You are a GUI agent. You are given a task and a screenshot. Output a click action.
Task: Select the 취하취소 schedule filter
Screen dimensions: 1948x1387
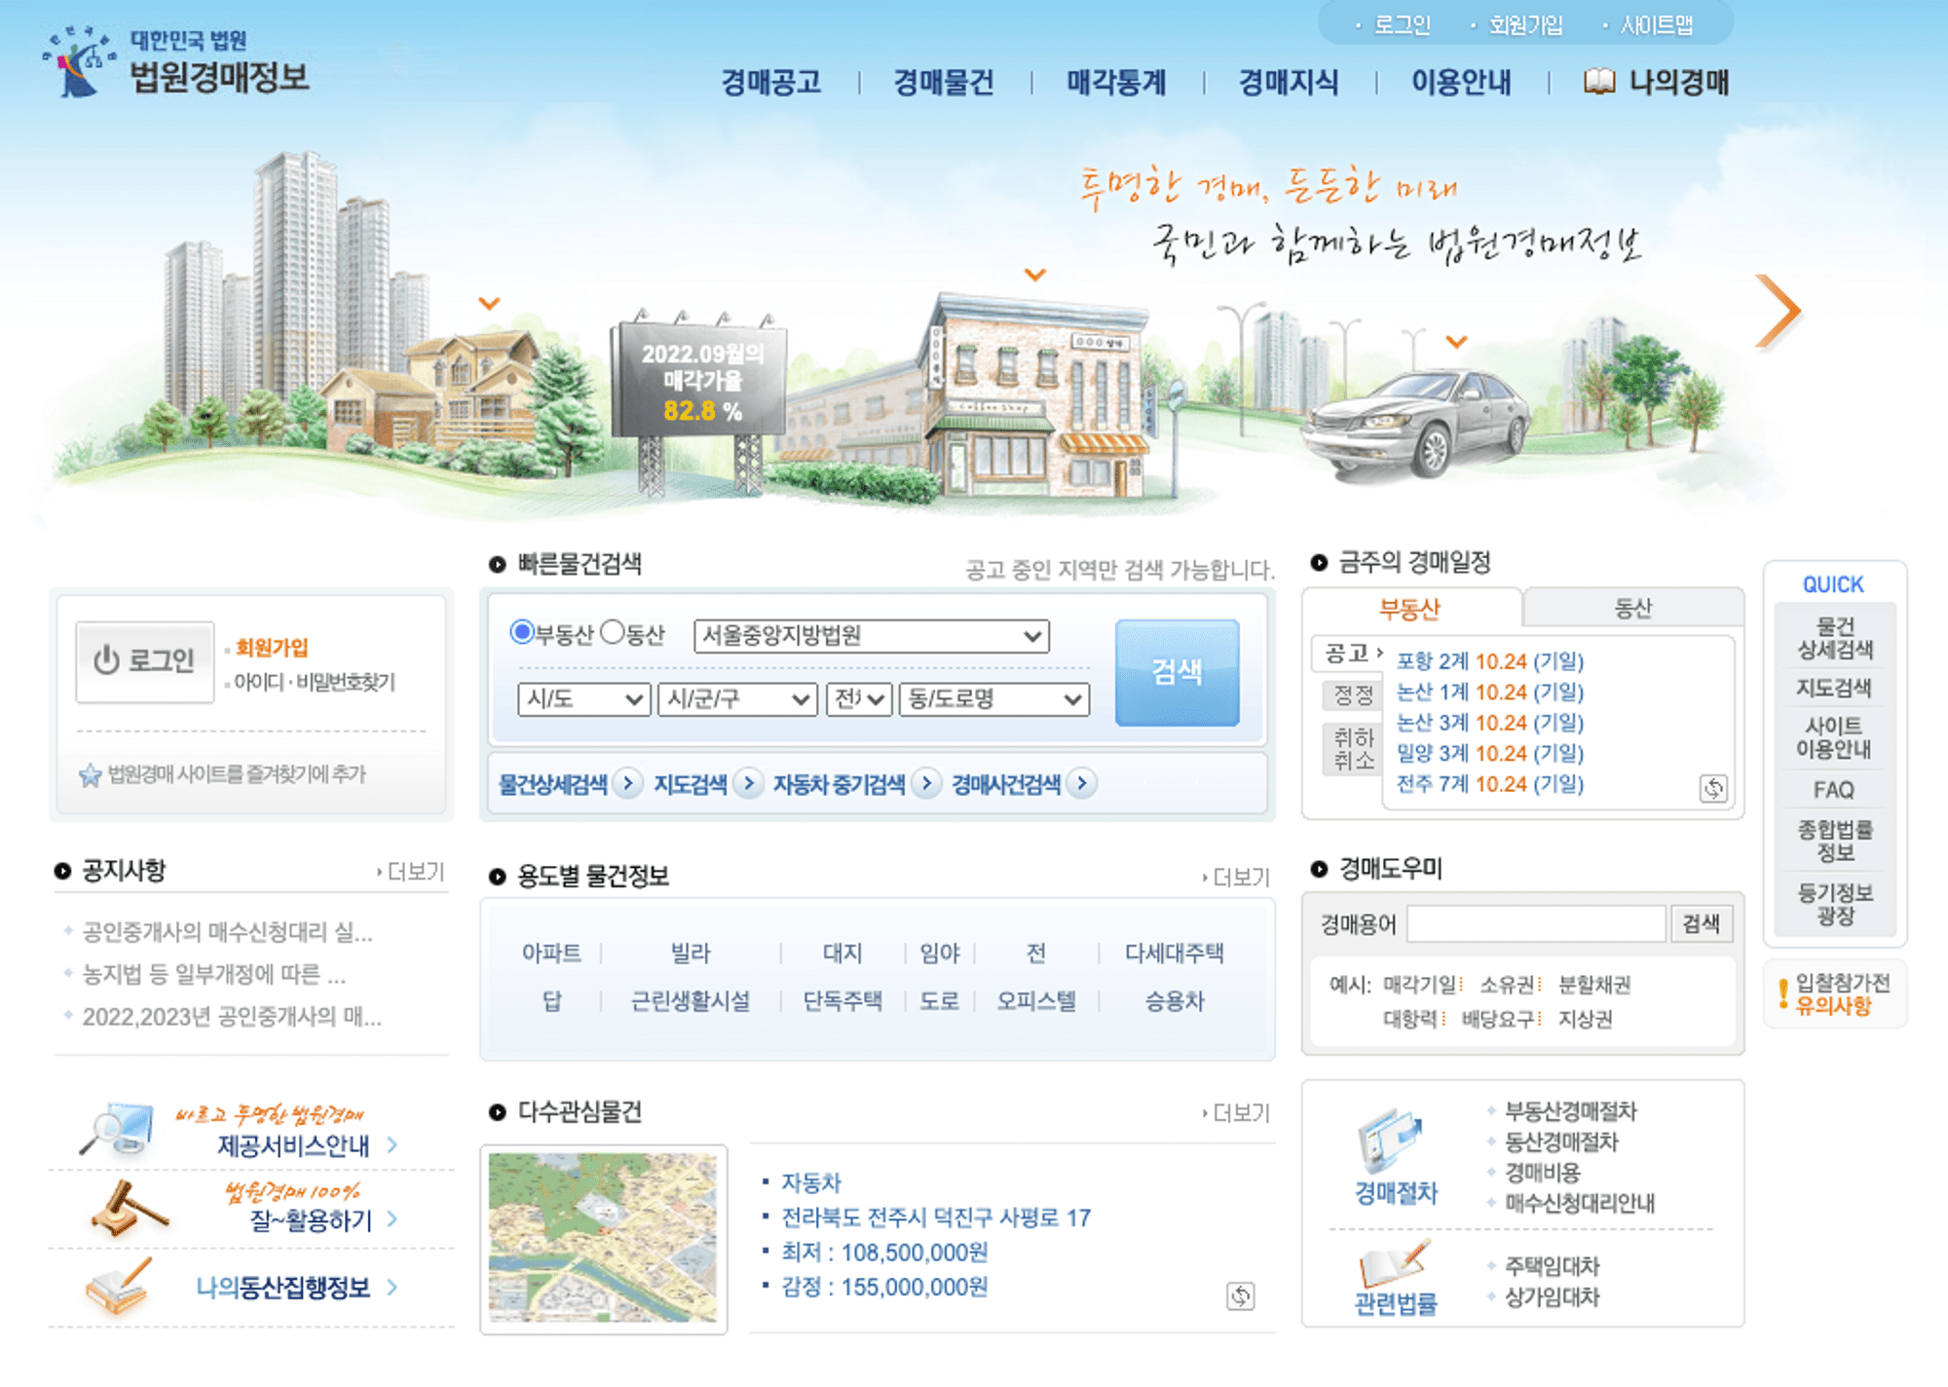tap(1352, 749)
